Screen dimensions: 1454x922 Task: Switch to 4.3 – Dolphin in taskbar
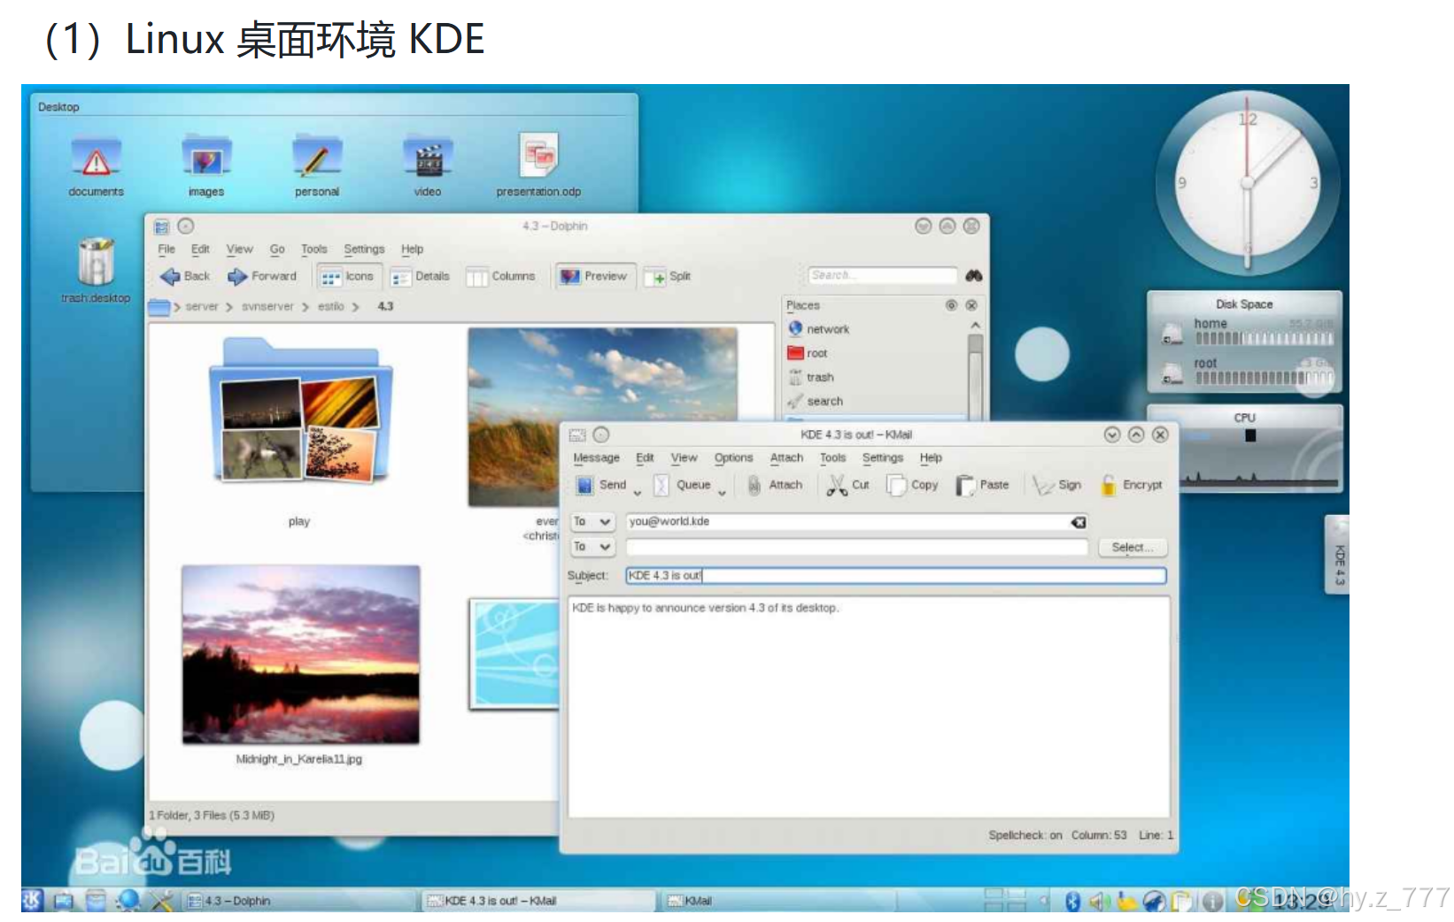click(x=299, y=901)
